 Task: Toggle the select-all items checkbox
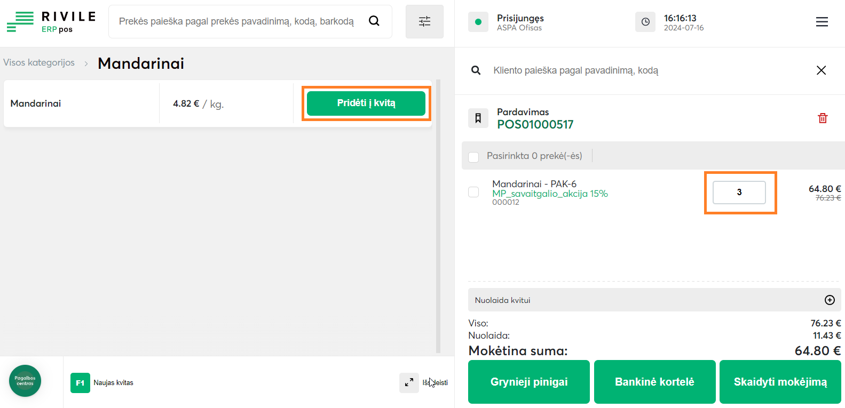473,157
